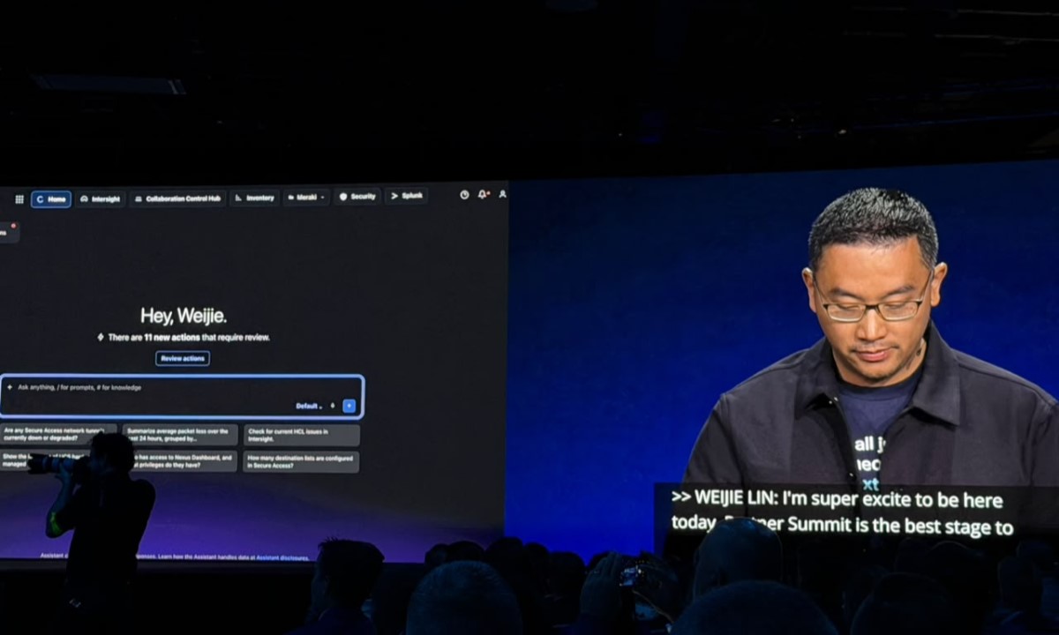Expand the Meraki dropdown

[306, 198]
